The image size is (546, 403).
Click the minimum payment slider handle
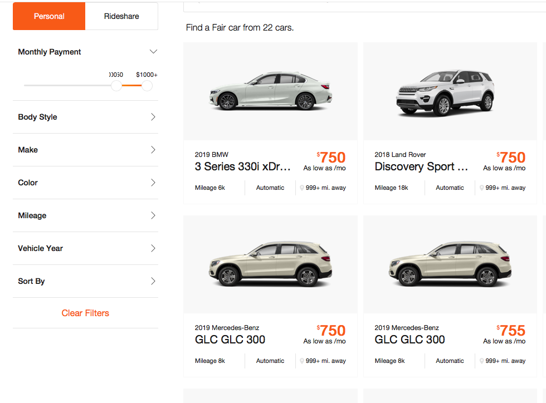[x=116, y=86]
